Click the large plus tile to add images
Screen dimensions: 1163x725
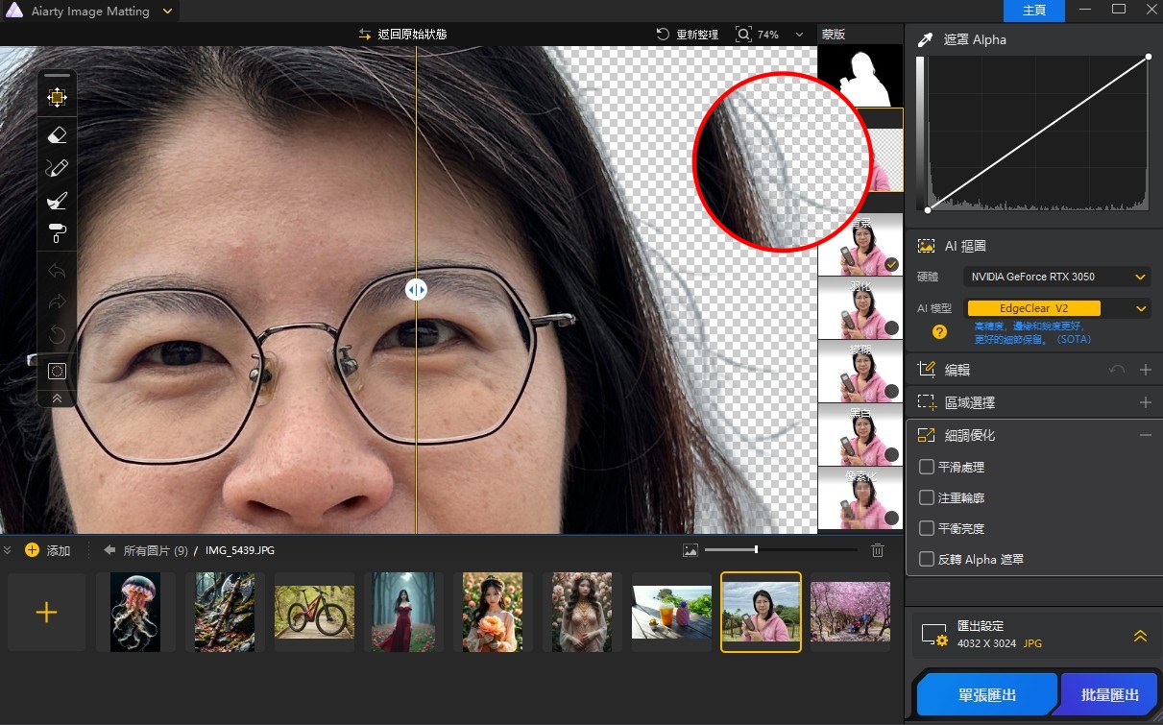[46, 613]
